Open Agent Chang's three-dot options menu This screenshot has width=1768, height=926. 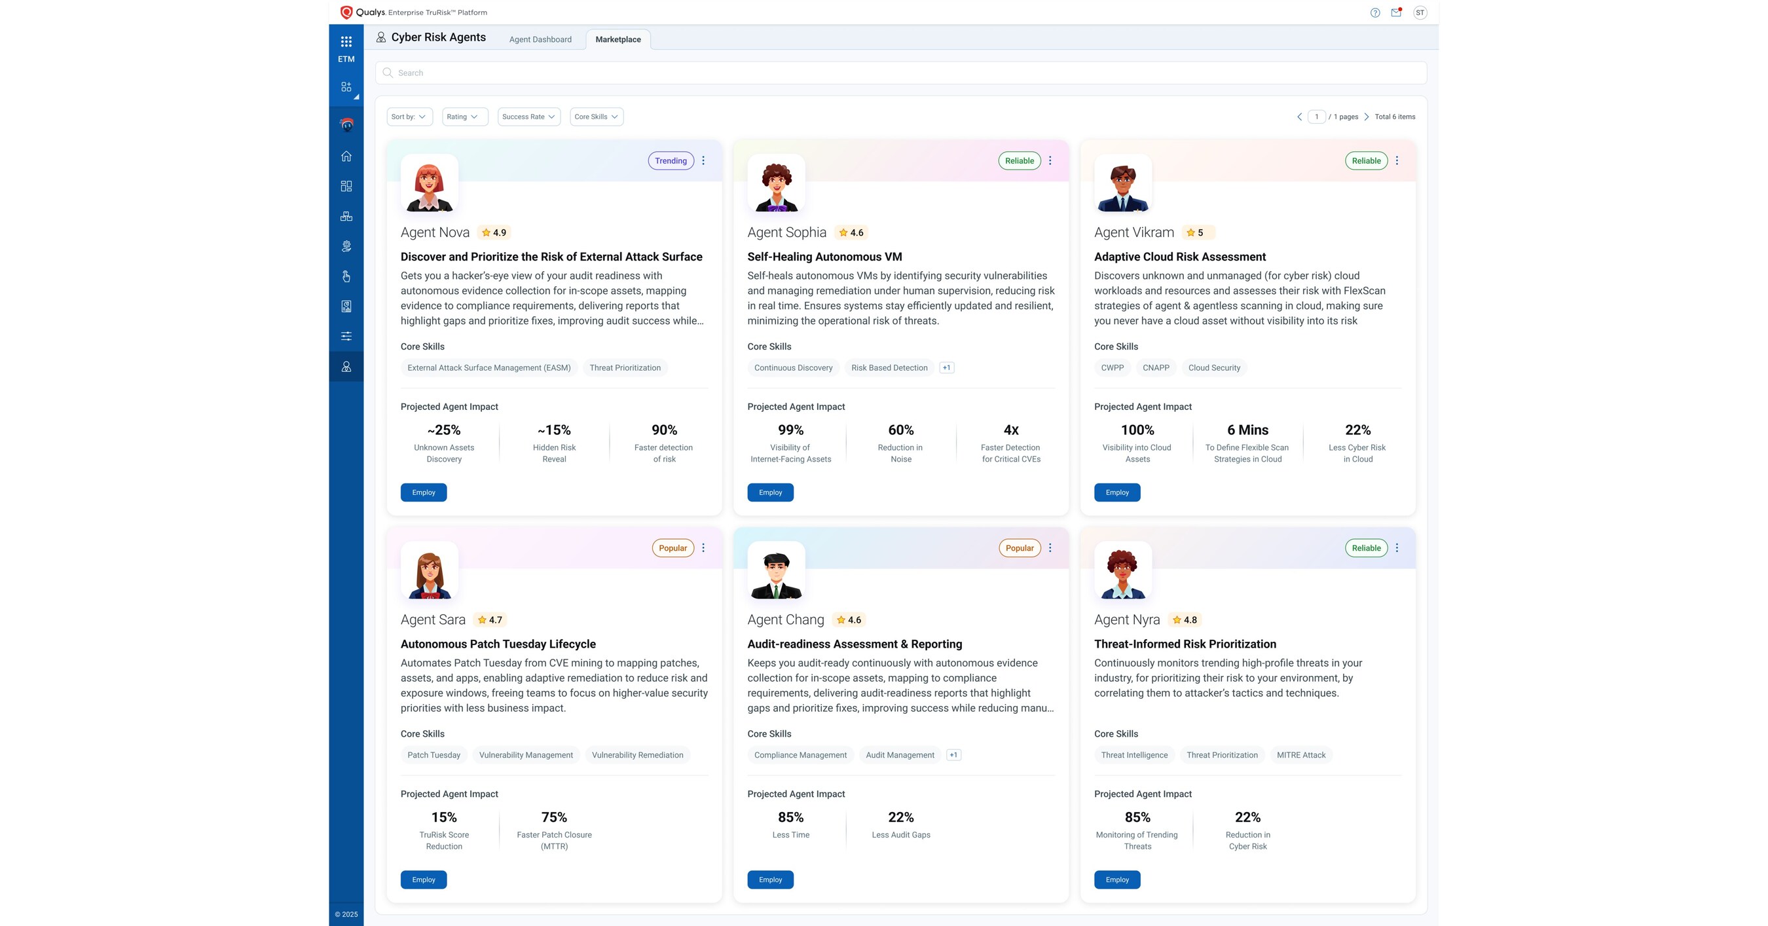click(1050, 547)
